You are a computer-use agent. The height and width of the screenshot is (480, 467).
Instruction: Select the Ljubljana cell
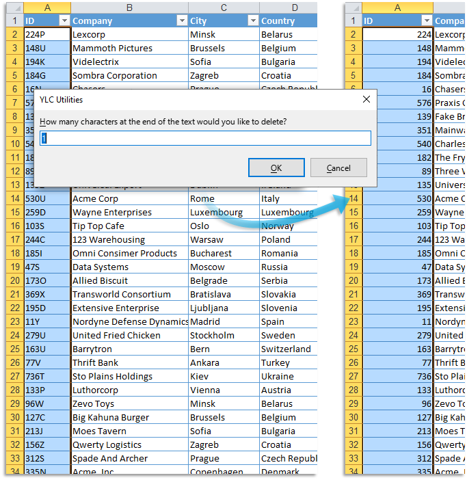pos(224,308)
